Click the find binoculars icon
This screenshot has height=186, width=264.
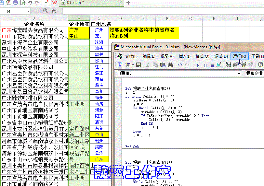coord(170,65)
